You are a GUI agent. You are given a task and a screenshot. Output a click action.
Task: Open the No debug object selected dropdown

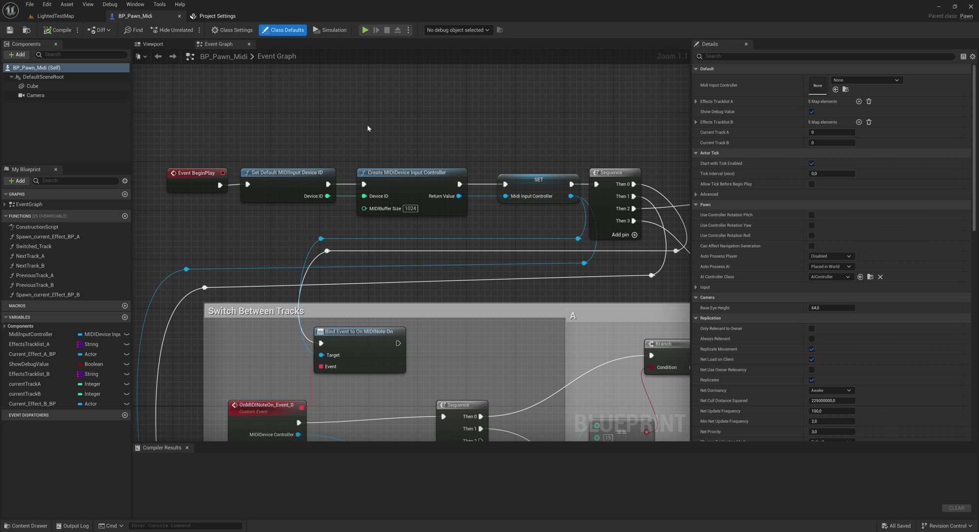point(457,30)
